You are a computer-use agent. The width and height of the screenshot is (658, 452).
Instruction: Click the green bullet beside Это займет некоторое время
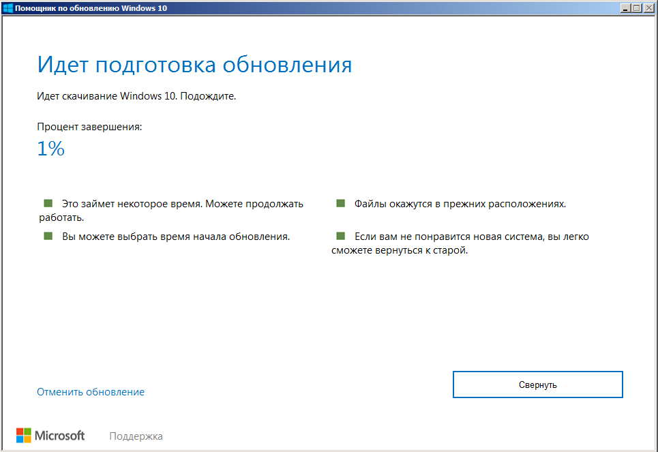tap(48, 203)
